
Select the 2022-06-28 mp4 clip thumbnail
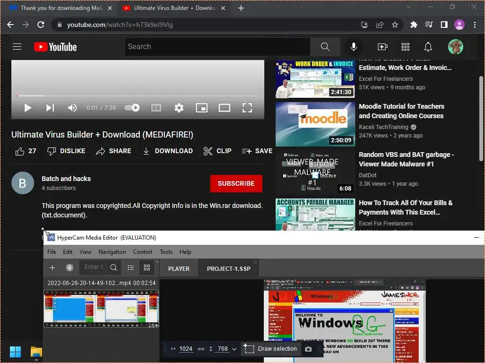pos(101,309)
